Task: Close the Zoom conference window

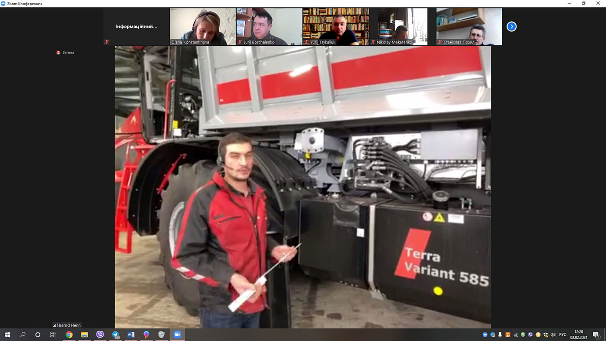Action: click(598, 3)
